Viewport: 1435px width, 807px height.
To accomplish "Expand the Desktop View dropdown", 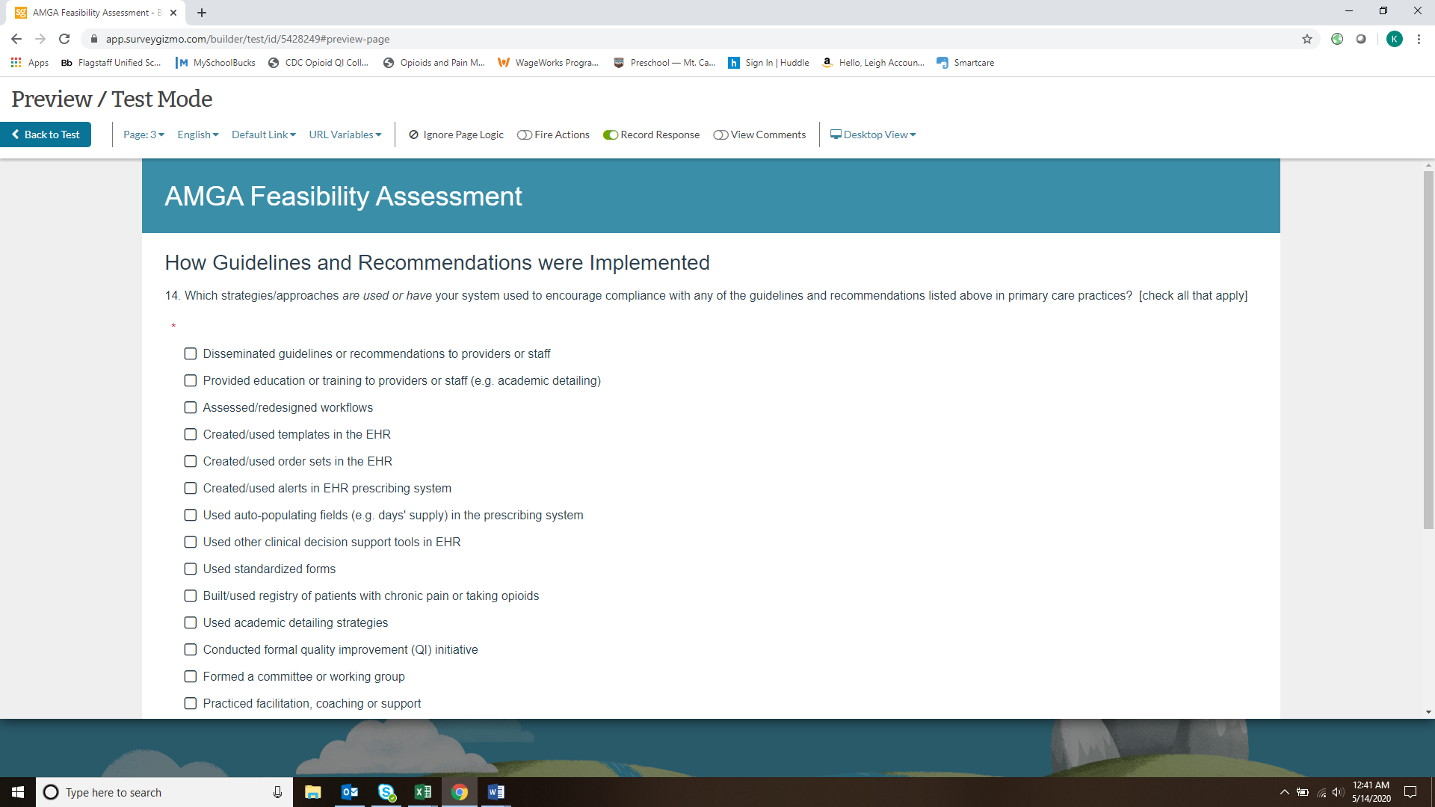I will (x=873, y=134).
